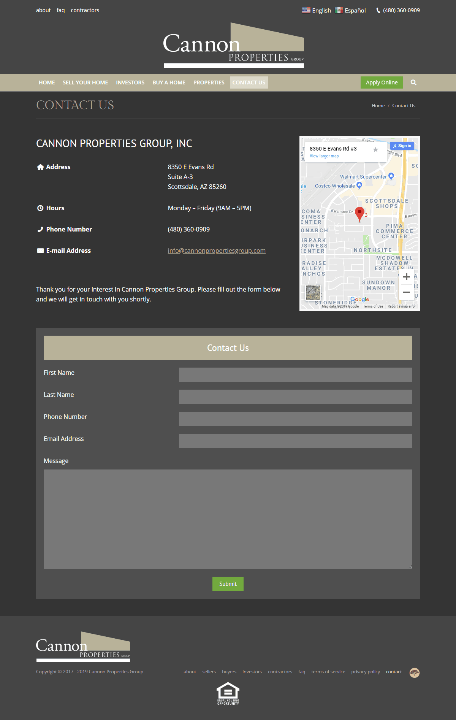The width and height of the screenshot is (456, 720).
Task: Click the footer contact link
Action: coord(394,672)
